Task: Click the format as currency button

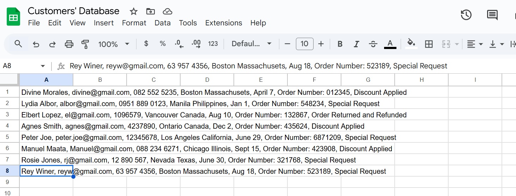Action: click(146, 44)
